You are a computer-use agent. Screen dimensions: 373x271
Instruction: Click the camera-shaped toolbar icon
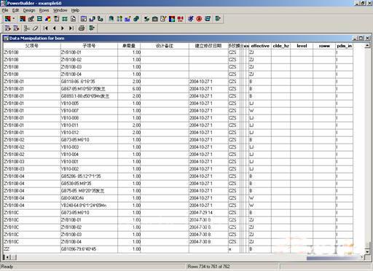click(x=155, y=19)
